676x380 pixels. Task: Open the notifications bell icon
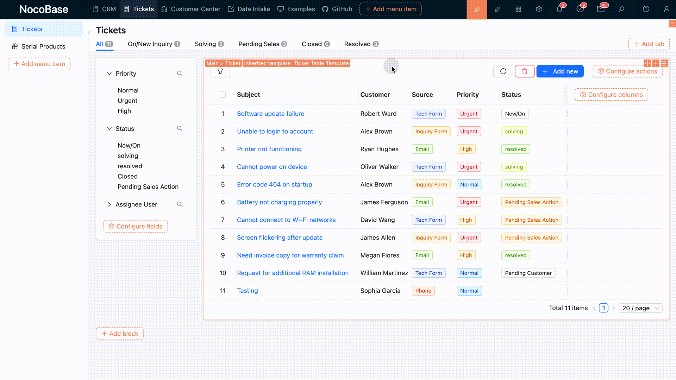[559, 9]
